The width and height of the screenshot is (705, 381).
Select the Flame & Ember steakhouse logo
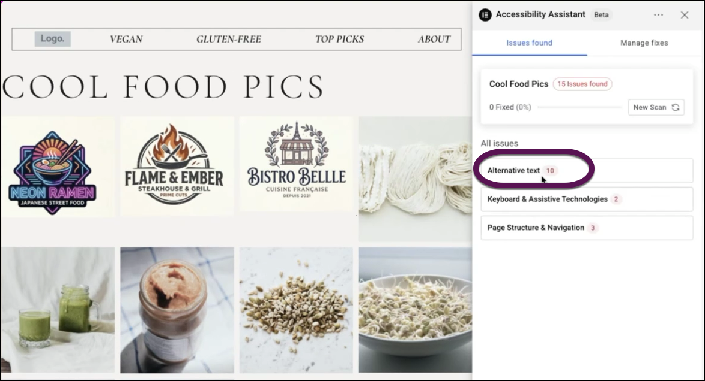[174, 167]
